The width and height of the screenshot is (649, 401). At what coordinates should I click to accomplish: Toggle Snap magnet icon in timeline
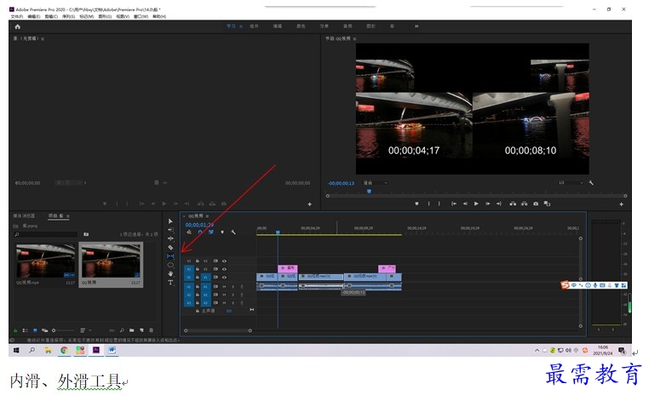coord(200,232)
